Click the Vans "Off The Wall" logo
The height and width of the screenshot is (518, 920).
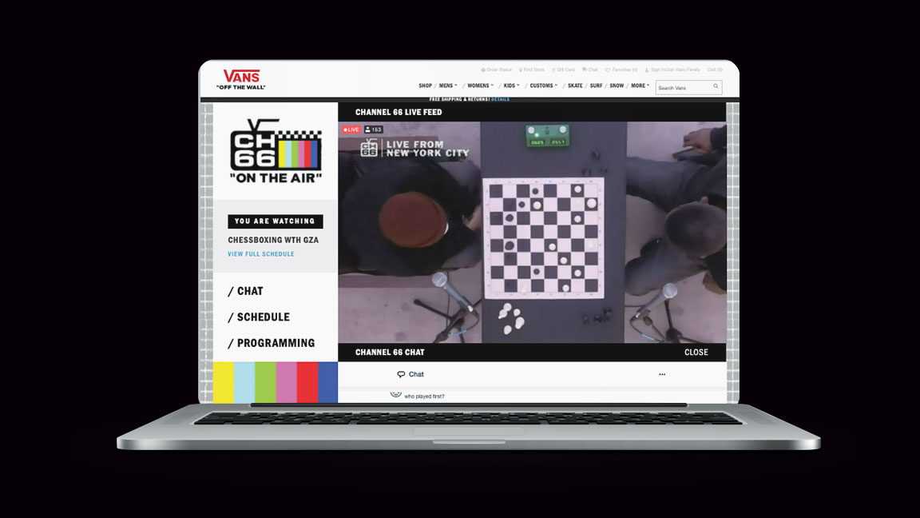coord(241,79)
